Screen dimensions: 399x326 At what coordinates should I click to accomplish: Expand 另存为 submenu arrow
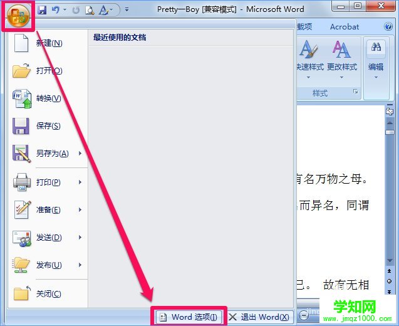(x=80, y=154)
